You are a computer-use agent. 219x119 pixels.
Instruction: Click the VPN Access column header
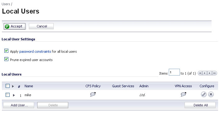(183, 86)
